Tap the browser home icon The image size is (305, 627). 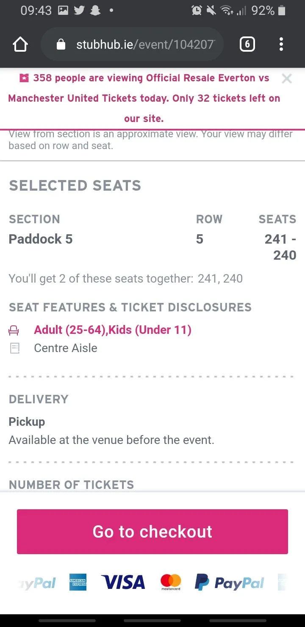click(20, 44)
